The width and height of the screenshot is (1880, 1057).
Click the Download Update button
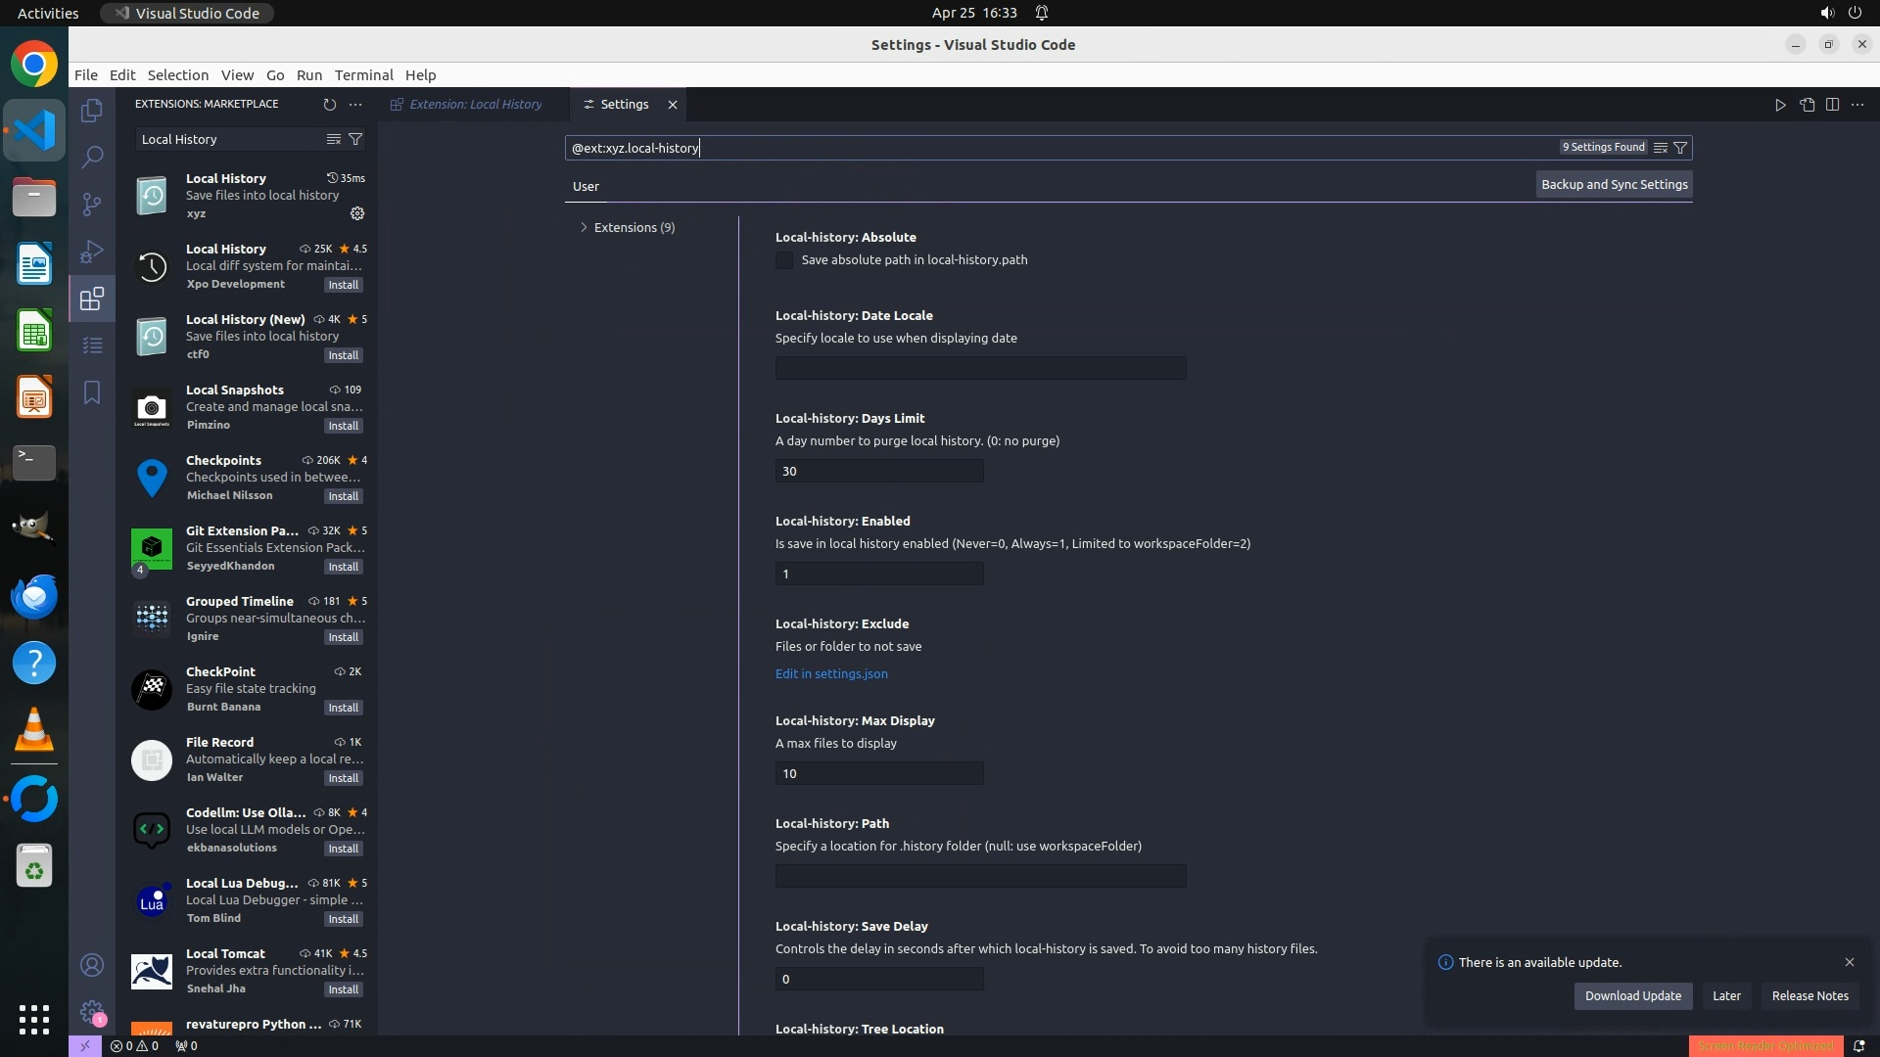pos(1632,995)
